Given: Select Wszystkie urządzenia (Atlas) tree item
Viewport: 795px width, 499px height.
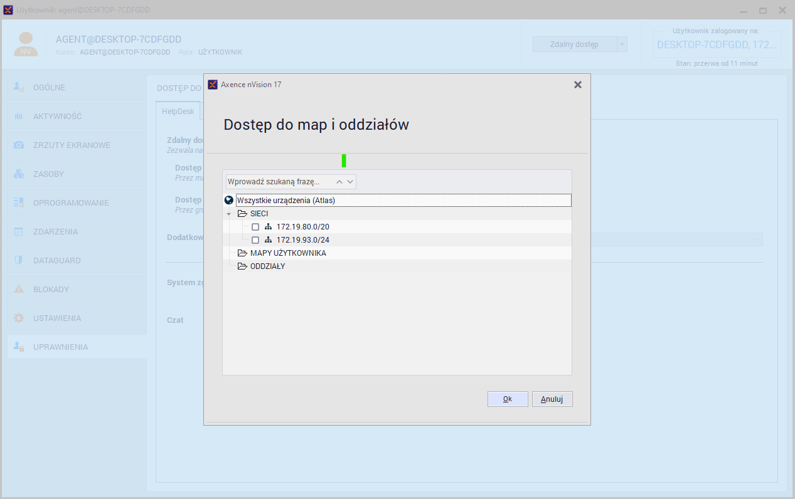Looking at the screenshot, I should (286, 201).
